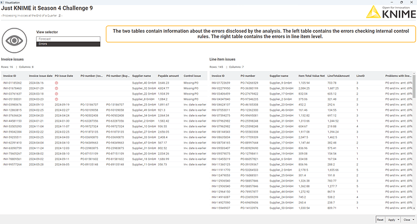
Task: Click Supplier_17 GmbH in INV-03406459 row
Action: coord(282,94)
